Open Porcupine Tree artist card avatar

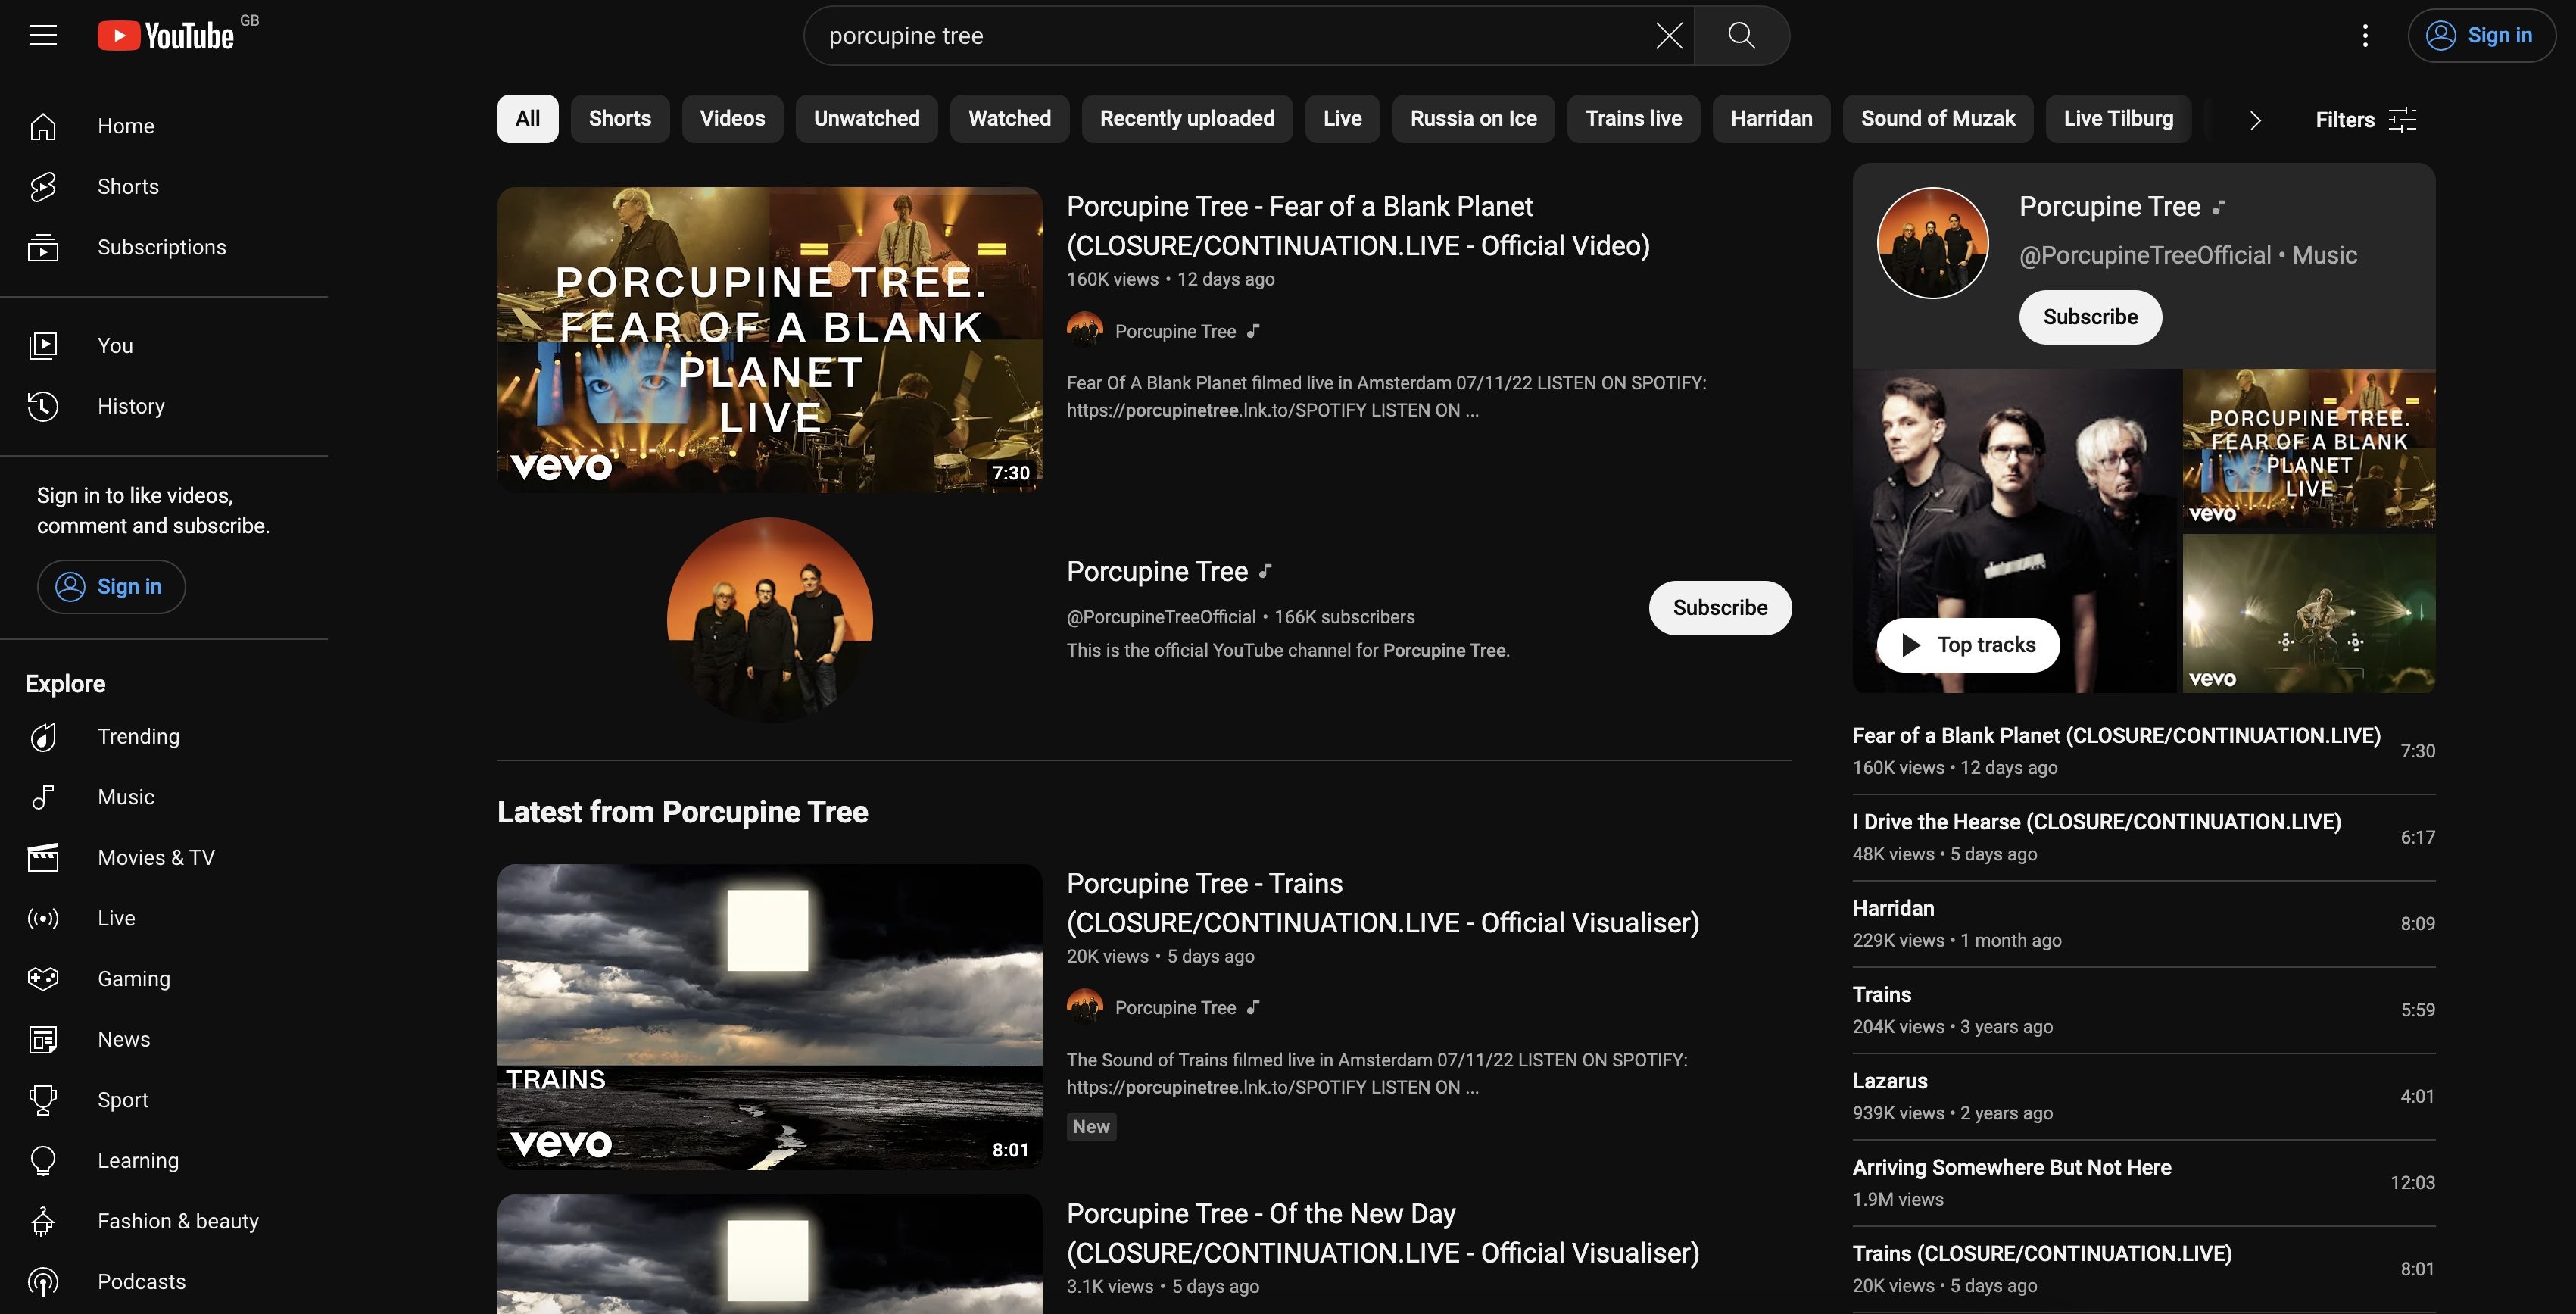pyautogui.click(x=1932, y=243)
